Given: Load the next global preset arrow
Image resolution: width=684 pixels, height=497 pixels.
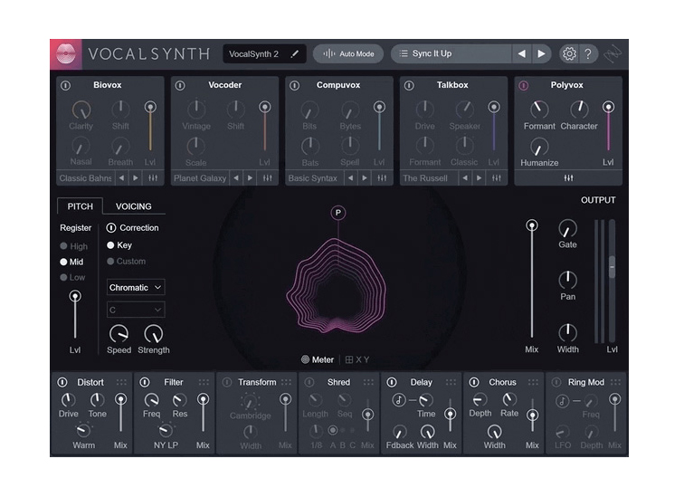Looking at the screenshot, I should click(541, 53).
